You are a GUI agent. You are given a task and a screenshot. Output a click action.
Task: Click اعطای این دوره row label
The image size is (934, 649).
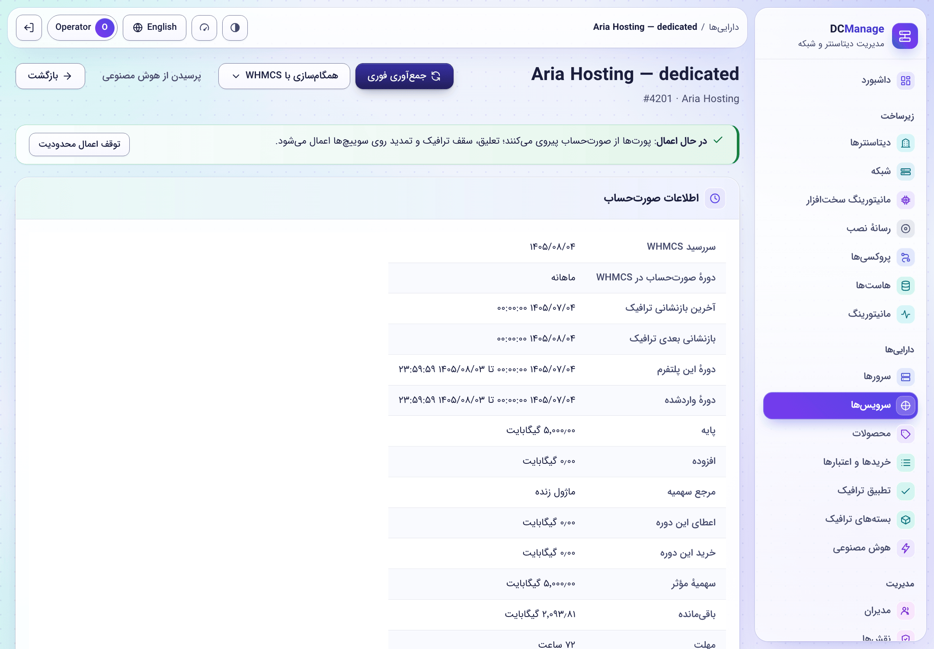click(x=686, y=523)
